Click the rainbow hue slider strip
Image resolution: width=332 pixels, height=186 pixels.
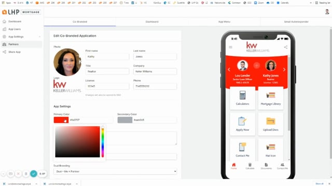[x=103, y=142]
